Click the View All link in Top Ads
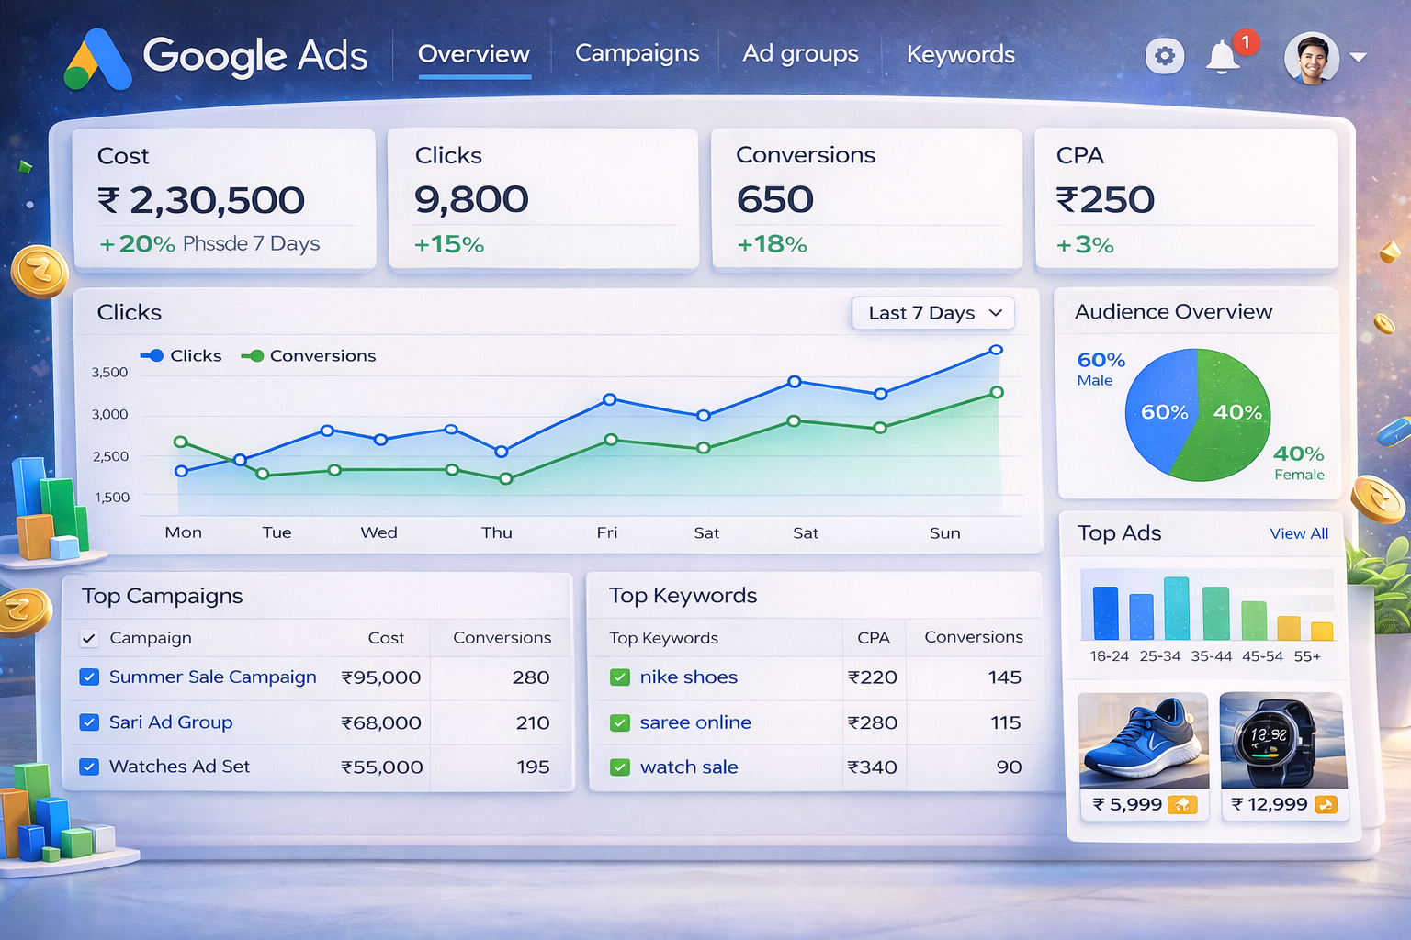The image size is (1411, 940). (1298, 533)
